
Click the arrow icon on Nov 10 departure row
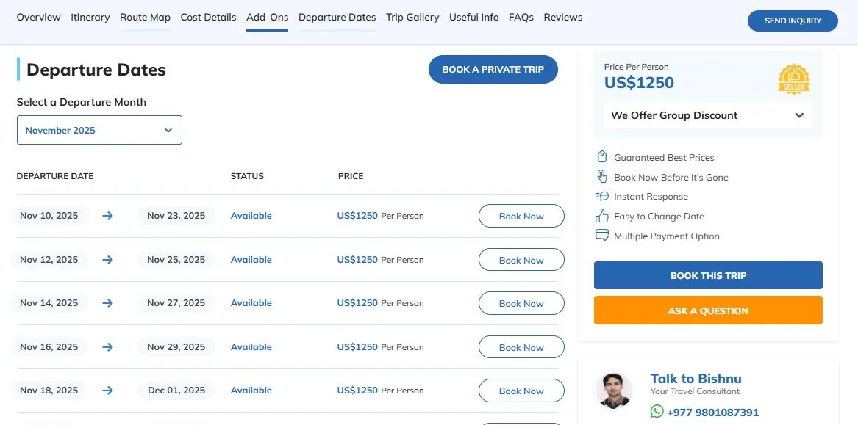[107, 215]
